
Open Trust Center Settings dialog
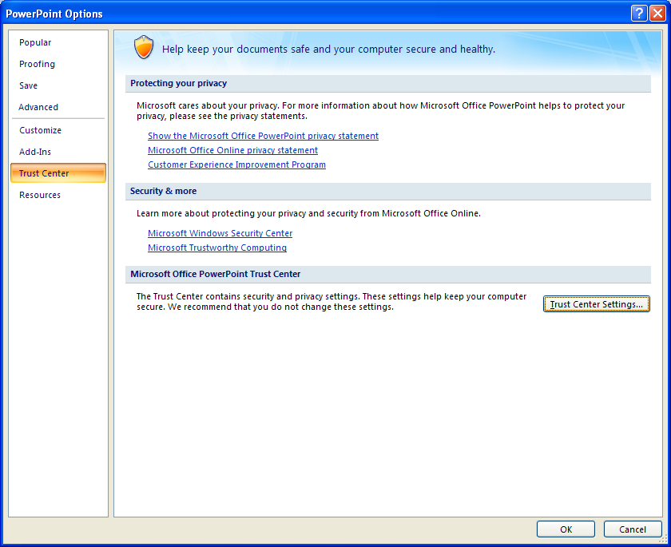click(x=596, y=304)
